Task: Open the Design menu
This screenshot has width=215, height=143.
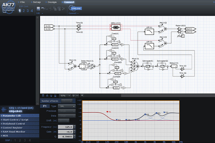Action: 52,2
